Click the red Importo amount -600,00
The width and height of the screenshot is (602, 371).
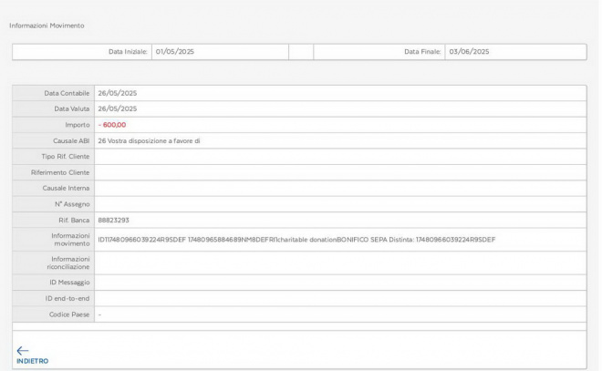click(112, 125)
